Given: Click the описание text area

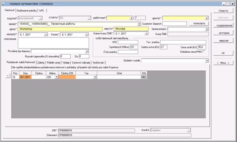Looking at the screenshot, I should (x=53, y=43).
